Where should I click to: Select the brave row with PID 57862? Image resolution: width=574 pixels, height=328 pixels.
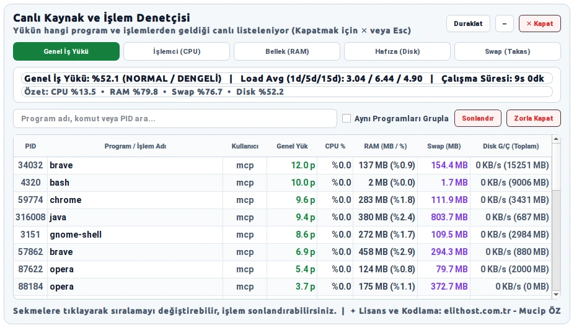click(283, 252)
